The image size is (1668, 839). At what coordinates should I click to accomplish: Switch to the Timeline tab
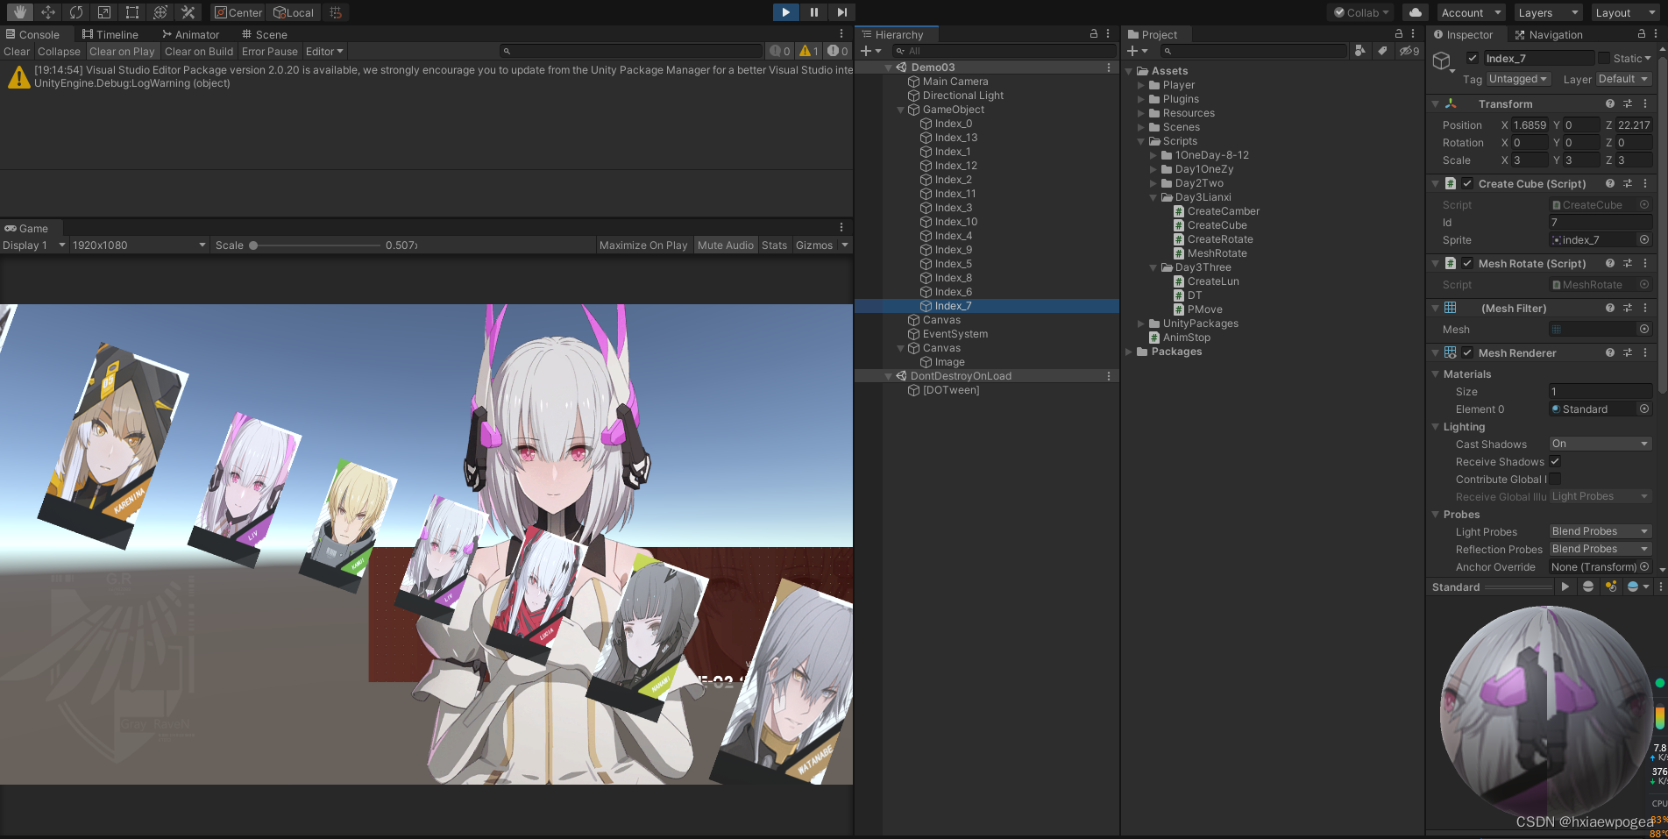pyautogui.click(x=110, y=34)
